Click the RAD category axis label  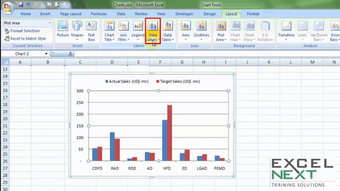click(115, 168)
